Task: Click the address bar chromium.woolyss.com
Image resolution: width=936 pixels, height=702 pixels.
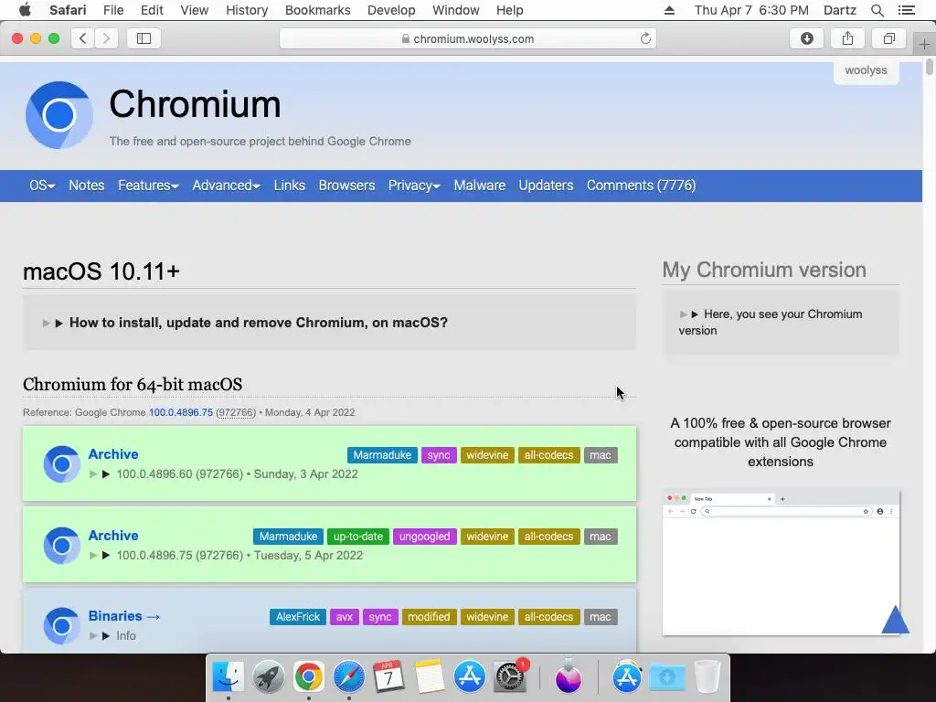Action: click(x=468, y=38)
